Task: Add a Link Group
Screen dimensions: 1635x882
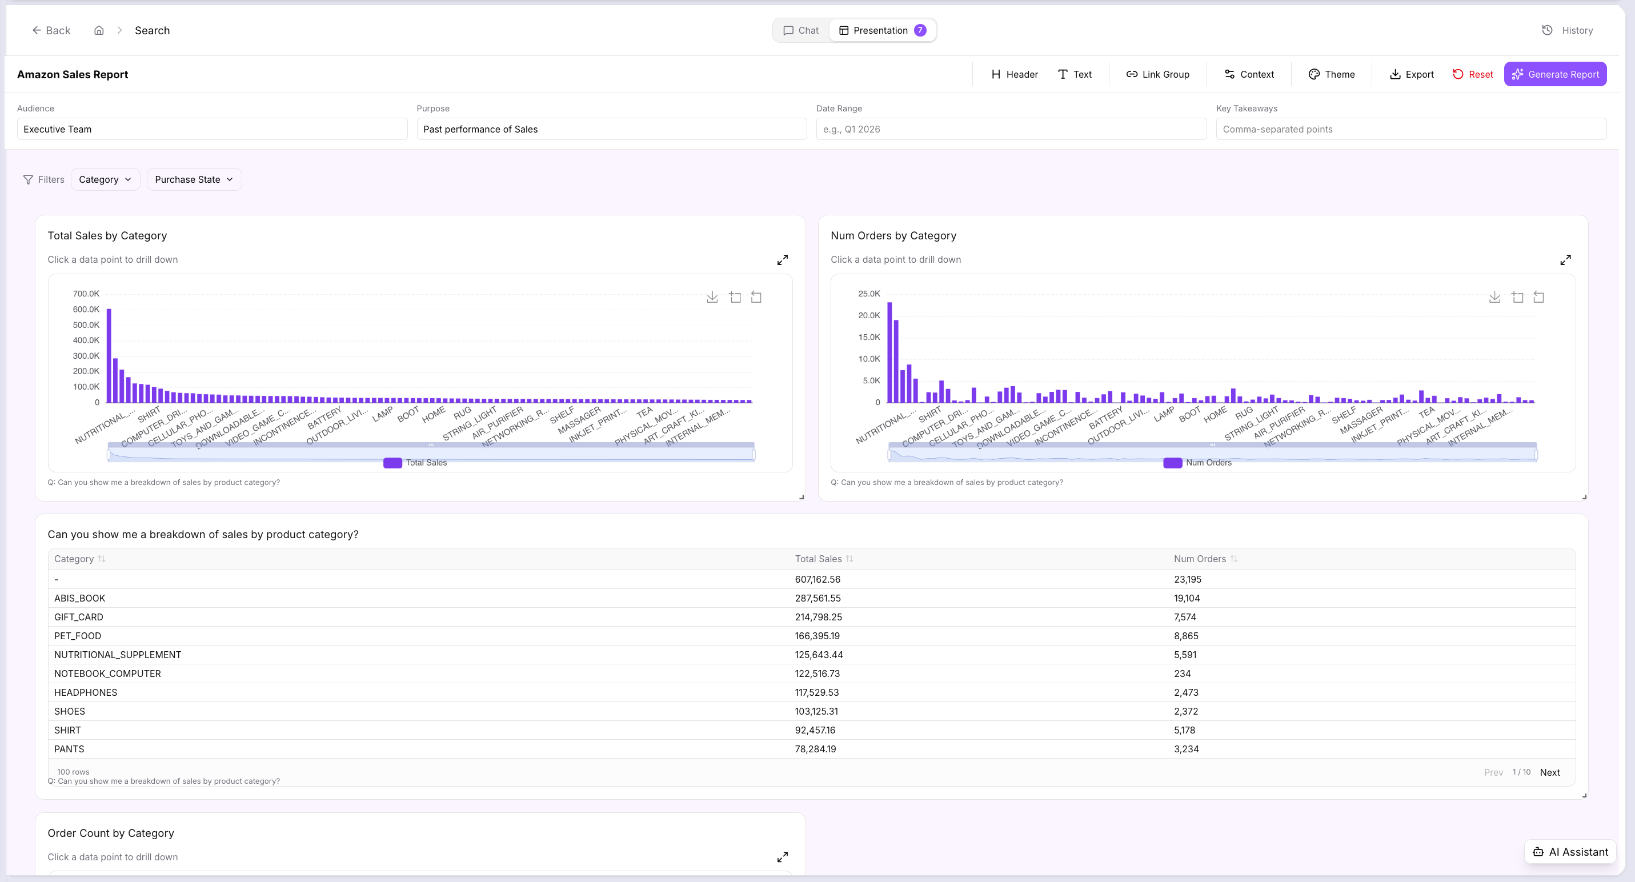Action: coord(1158,74)
